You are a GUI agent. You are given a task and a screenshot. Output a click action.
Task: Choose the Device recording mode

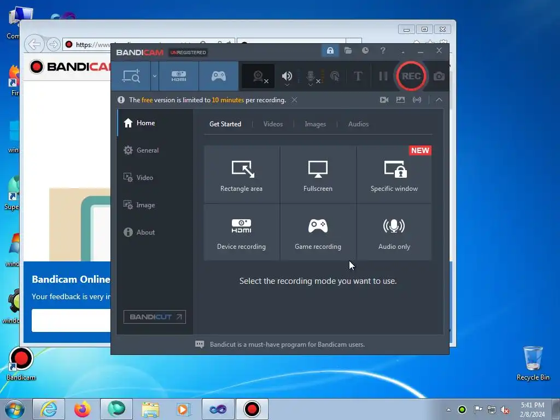(x=241, y=232)
